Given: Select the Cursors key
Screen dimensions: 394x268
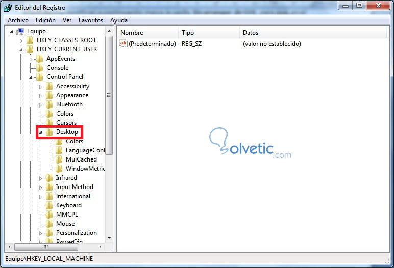Looking at the screenshot, I should click(x=66, y=123).
